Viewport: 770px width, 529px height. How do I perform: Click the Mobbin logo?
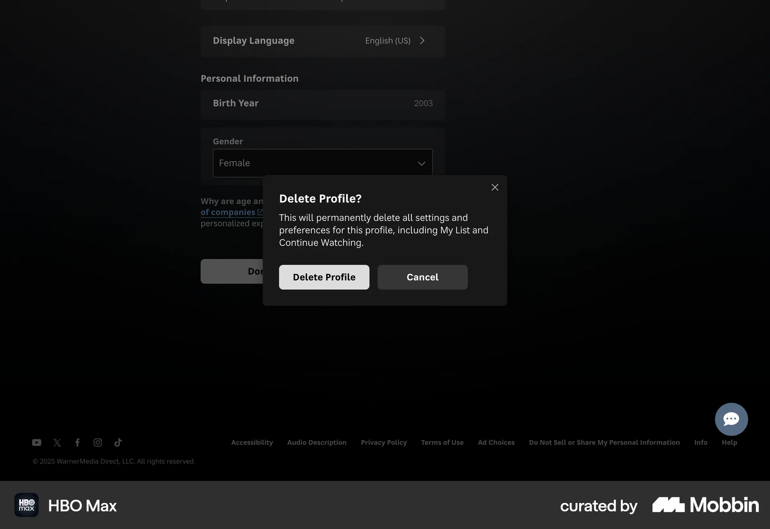[x=705, y=505]
